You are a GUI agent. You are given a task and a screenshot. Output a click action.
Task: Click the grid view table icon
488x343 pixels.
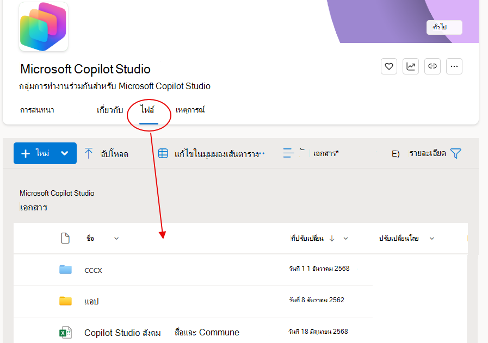coord(163,153)
